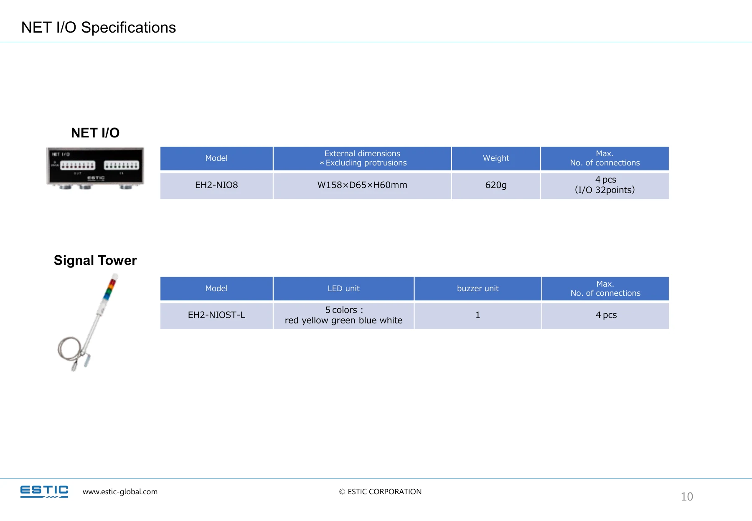Select "Max. No. of connections" header in Signal Tower table

[x=605, y=289]
